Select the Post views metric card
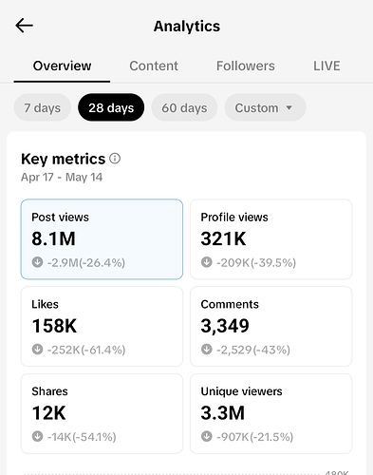The width and height of the screenshot is (373, 475). coord(102,239)
